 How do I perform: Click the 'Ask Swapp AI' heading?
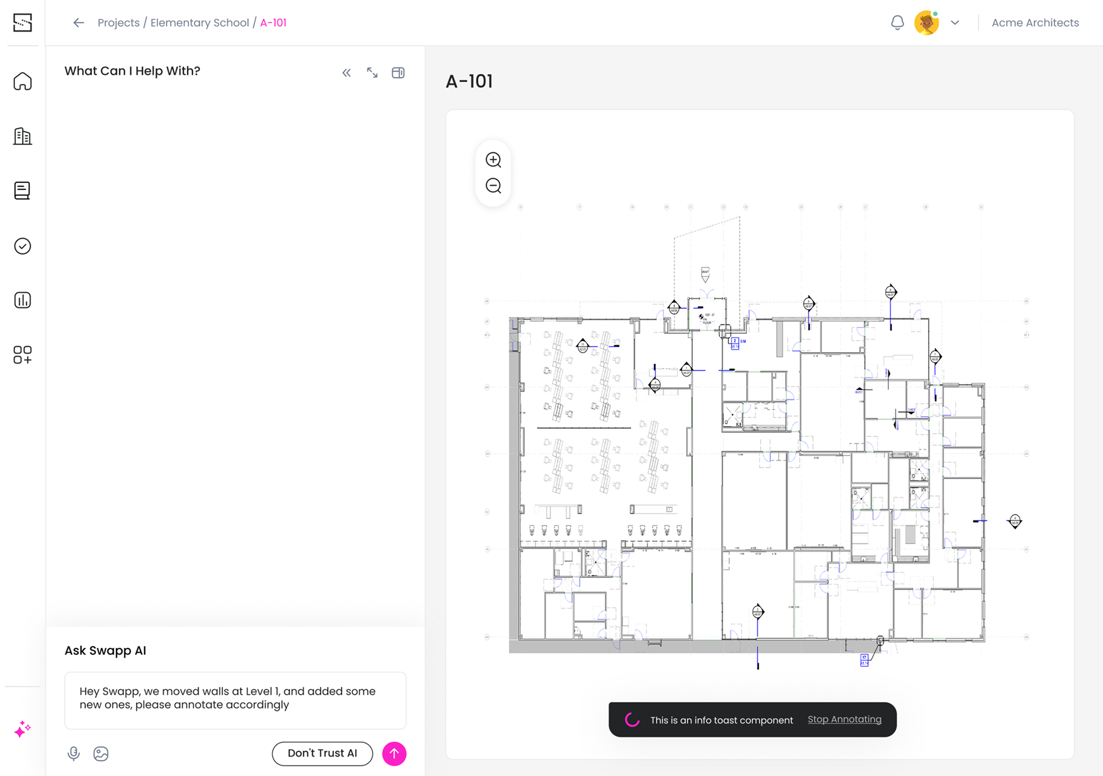[105, 651]
